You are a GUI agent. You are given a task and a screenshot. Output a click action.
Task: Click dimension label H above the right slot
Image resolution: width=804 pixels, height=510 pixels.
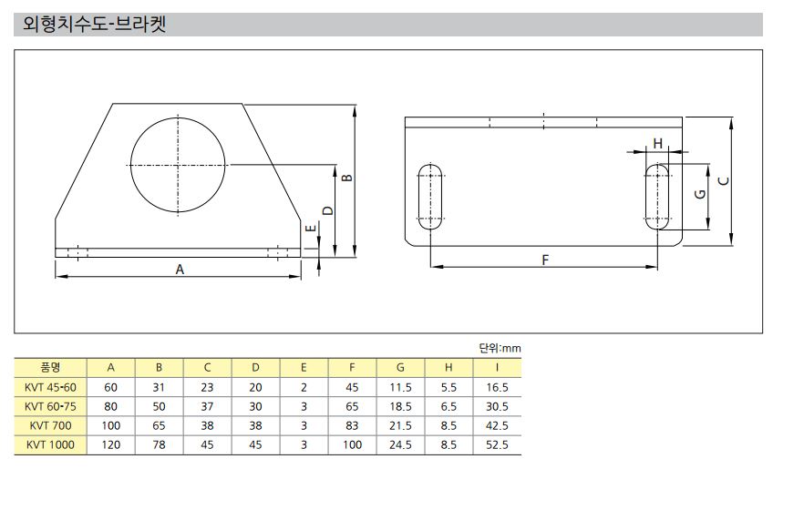tap(658, 143)
